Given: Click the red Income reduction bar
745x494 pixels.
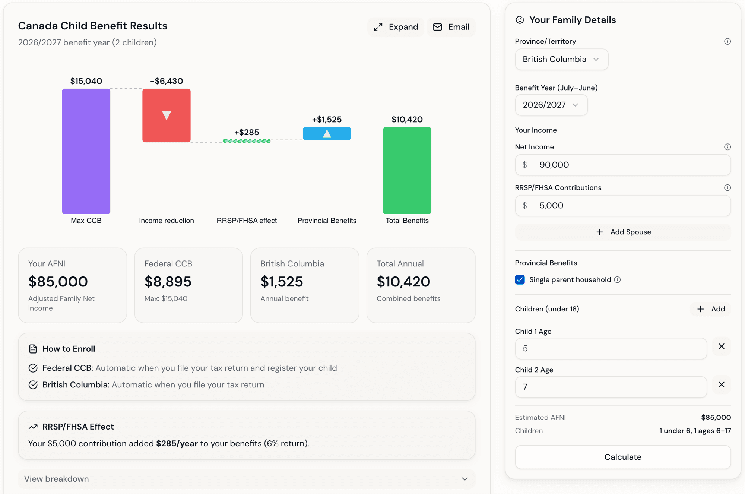Looking at the screenshot, I should (x=167, y=115).
